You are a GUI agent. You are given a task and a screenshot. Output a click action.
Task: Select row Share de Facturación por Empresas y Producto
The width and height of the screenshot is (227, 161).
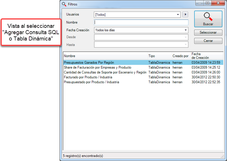(143, 67)
